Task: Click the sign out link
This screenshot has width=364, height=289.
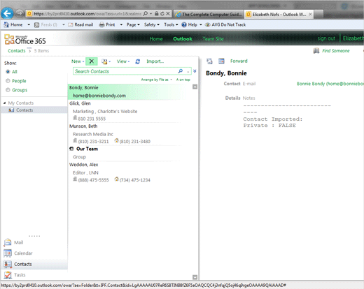Action: pyautogui.click(x=326, y=38)
